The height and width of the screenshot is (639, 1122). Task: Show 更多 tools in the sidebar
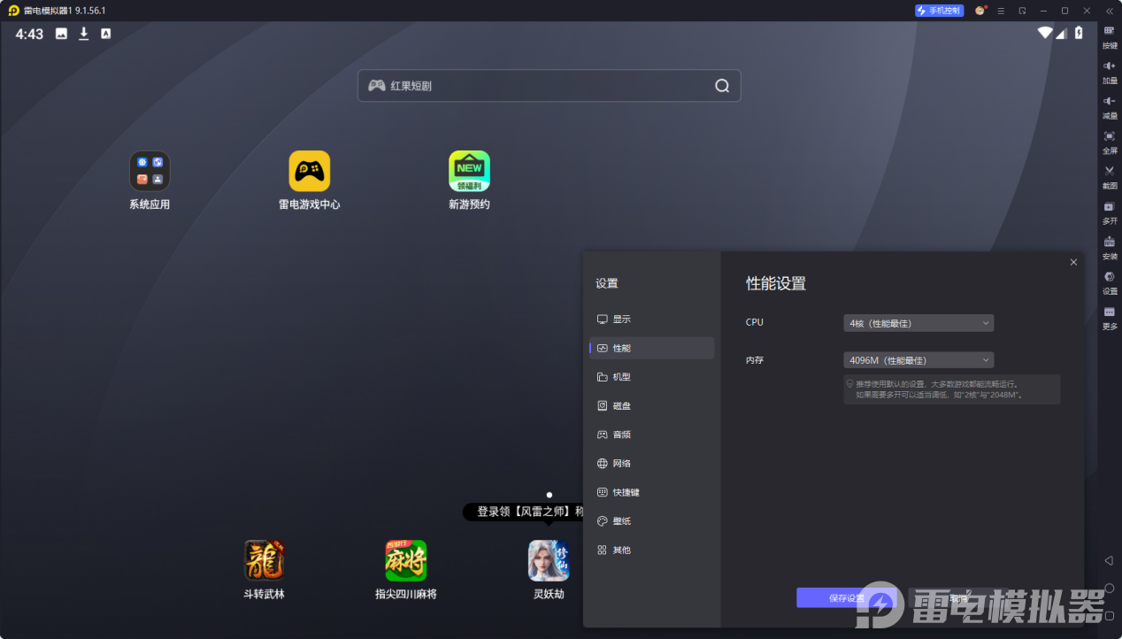click(1109, 318)
